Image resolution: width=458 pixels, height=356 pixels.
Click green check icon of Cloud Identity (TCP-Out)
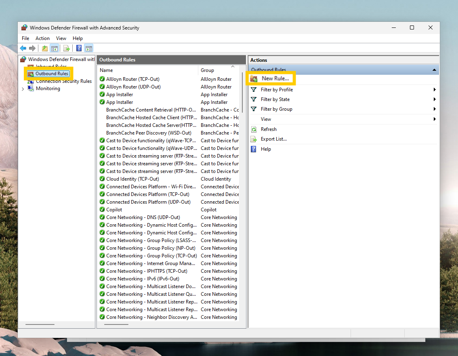[102, 179]
